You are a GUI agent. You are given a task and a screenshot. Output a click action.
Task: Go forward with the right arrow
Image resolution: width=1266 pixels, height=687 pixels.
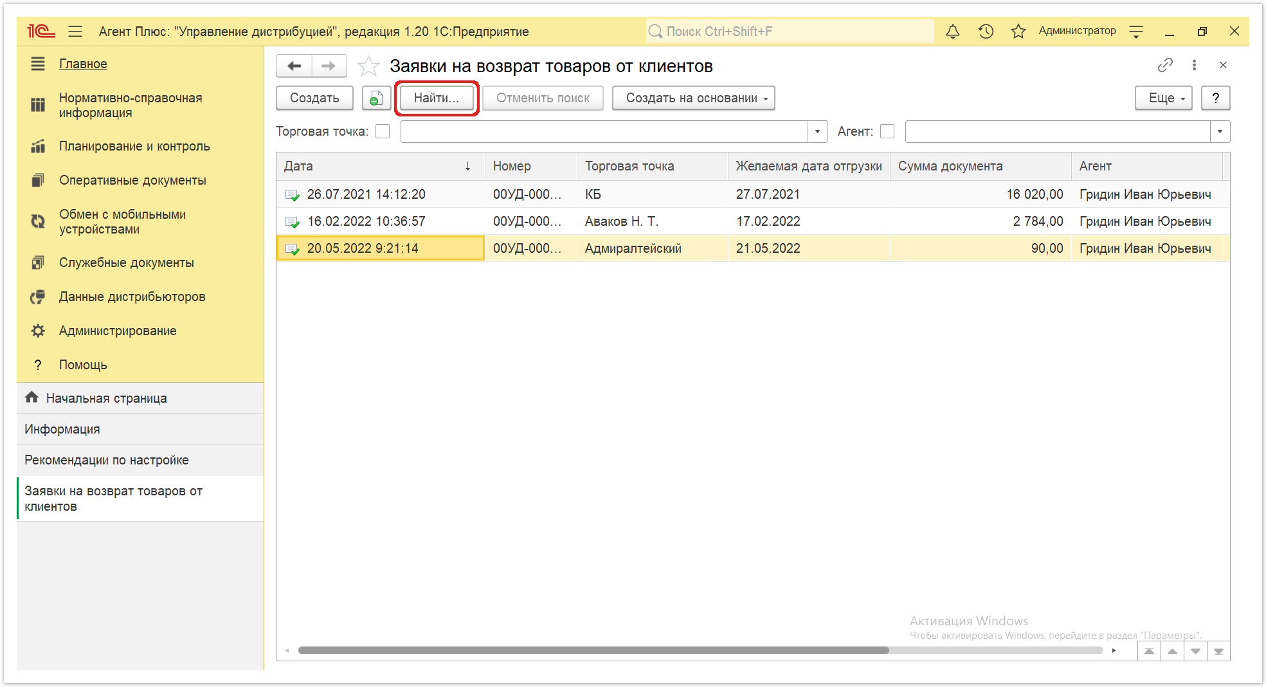point(329,66)
